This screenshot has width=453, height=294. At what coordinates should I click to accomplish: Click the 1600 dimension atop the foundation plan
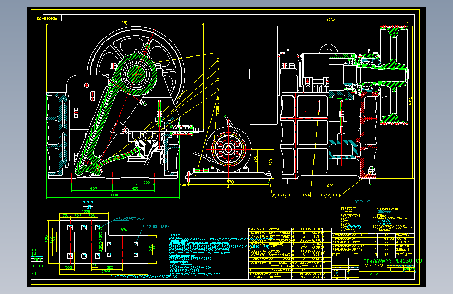point(86,211)
